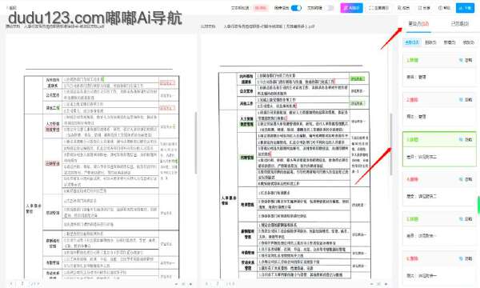
Task: Click the blue download button at top right
Action: pos(465,8)
